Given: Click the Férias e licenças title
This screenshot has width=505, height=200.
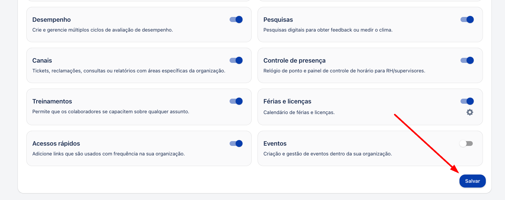Looking at the screenshot, I should 287,101.
